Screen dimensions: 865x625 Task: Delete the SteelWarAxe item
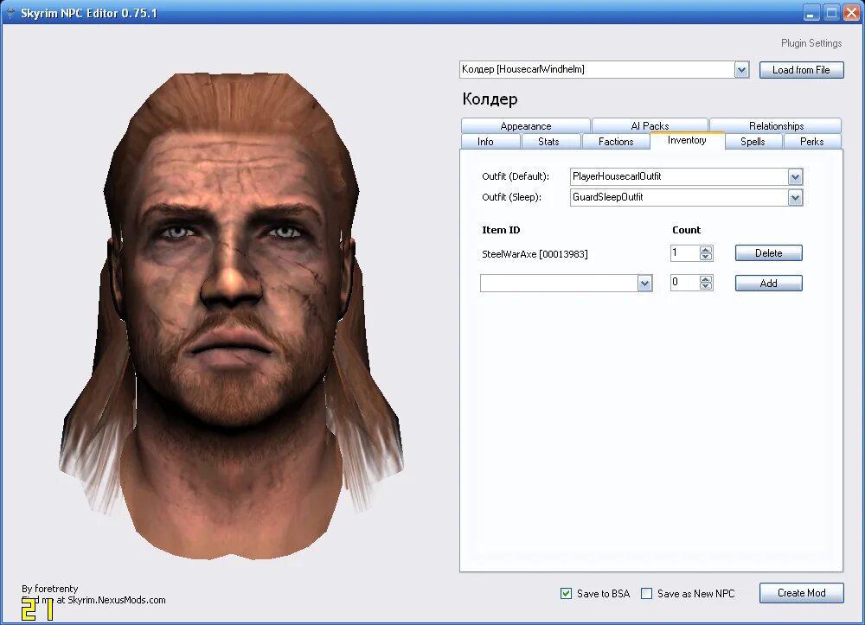768,253
